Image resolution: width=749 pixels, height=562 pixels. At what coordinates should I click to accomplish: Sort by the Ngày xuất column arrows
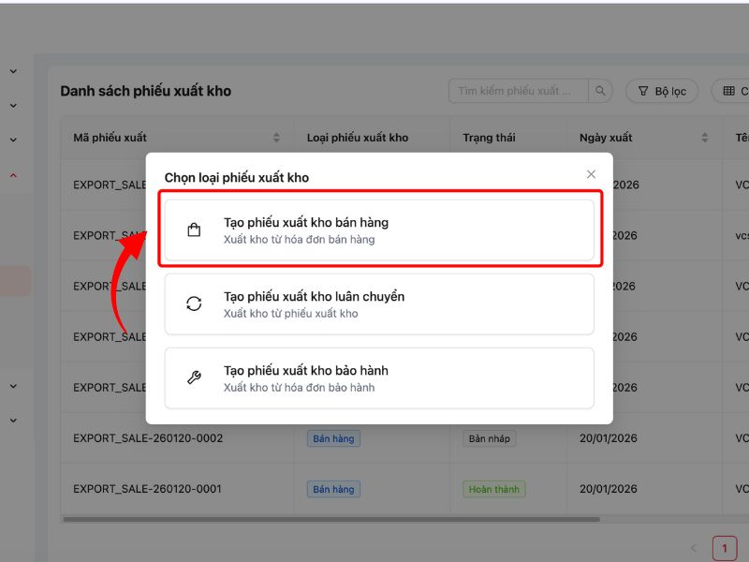(705, 138)
